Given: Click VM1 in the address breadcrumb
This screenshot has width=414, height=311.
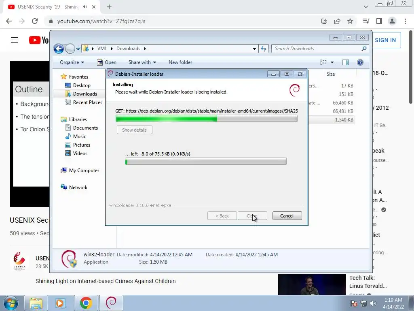Looking at the screenshot, I should (102, 49).
